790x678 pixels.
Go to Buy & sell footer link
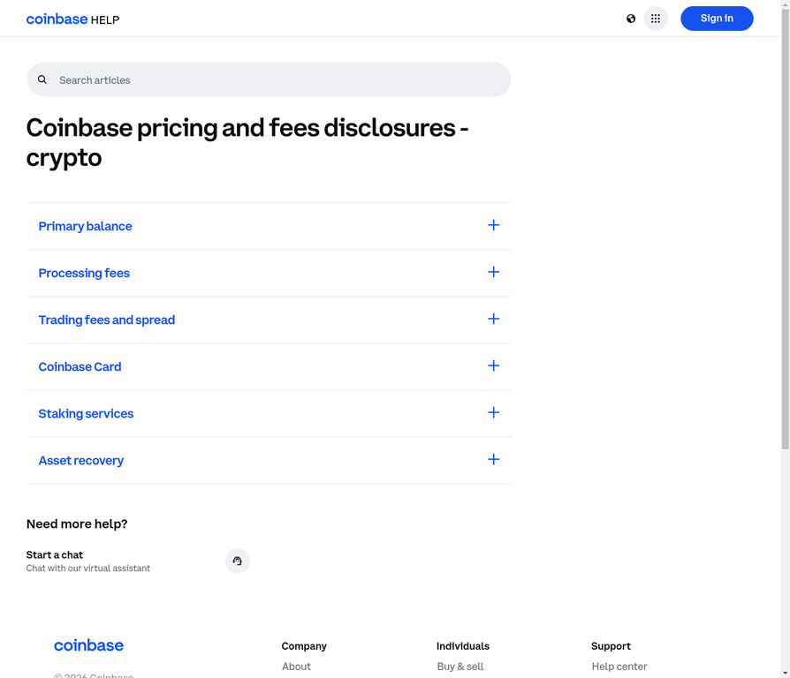click(x=460, y=667)
